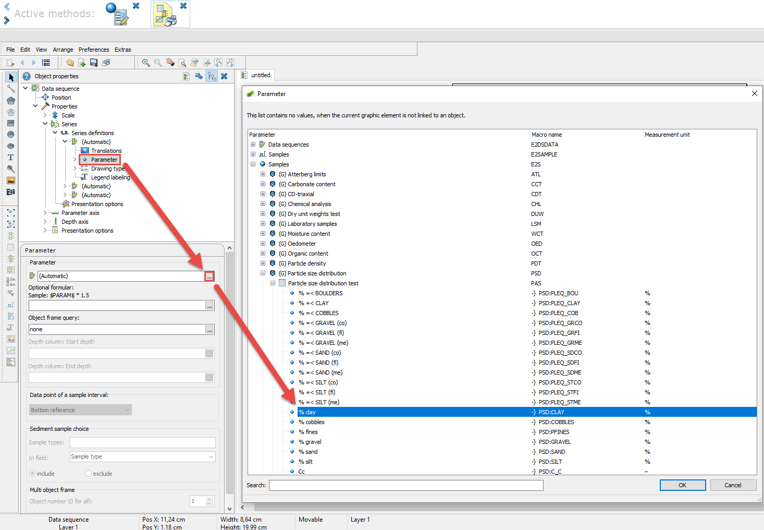The height and width of the screenshot is (530, 764).
Task: Click OK in the Parameter dialog
Action: point(683,485)
